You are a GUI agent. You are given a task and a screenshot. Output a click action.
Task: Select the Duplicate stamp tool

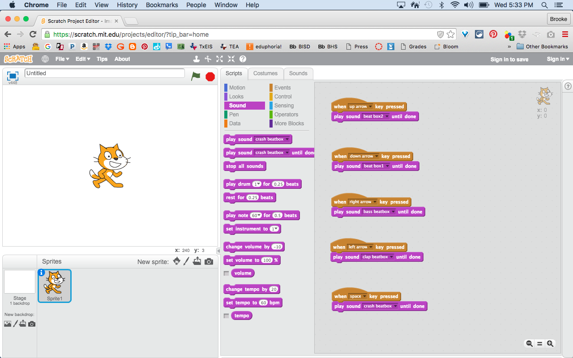(196, 59)
